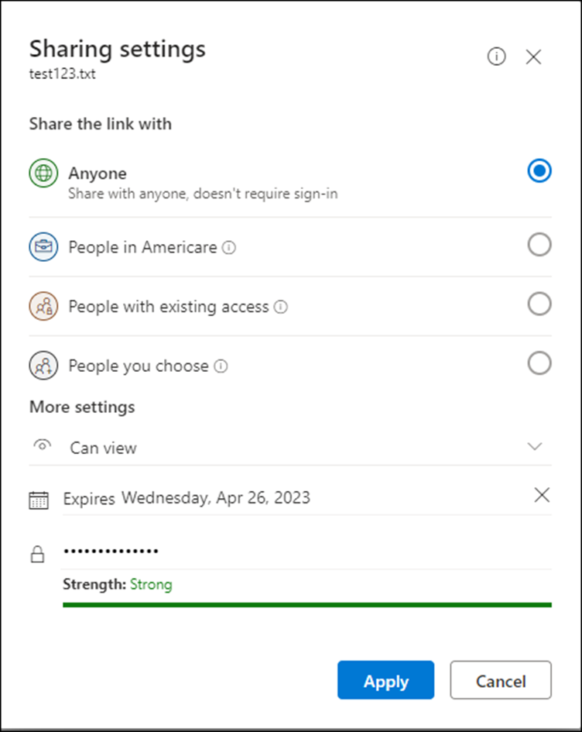The height and width of the screenshot is (732, 582).
Task: Click the eye icon beside Can view
Action: click(x=43, y=446)
